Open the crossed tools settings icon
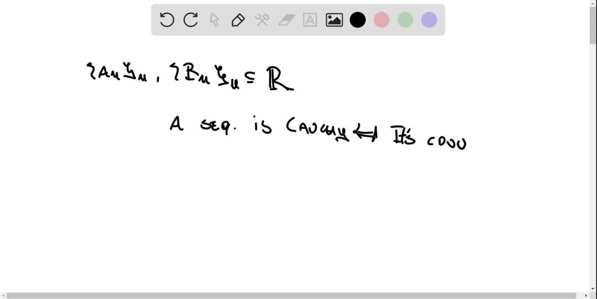This screenshot has width=597, height=299. coord(262,20)
